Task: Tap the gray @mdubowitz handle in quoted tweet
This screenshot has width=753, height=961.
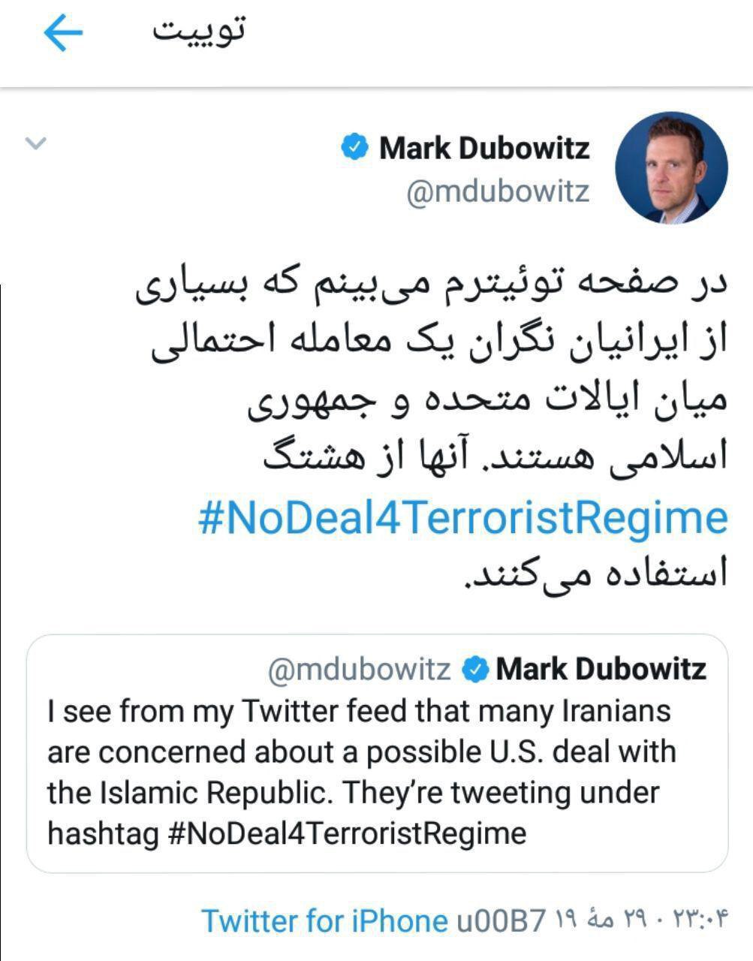Action: click(360, 669)
